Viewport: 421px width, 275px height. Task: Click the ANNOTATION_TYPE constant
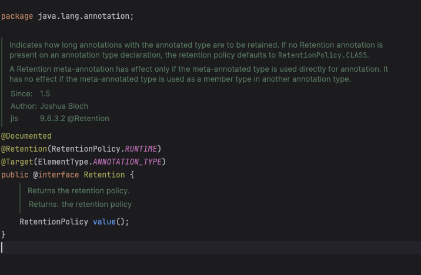[x=127, y=162]
